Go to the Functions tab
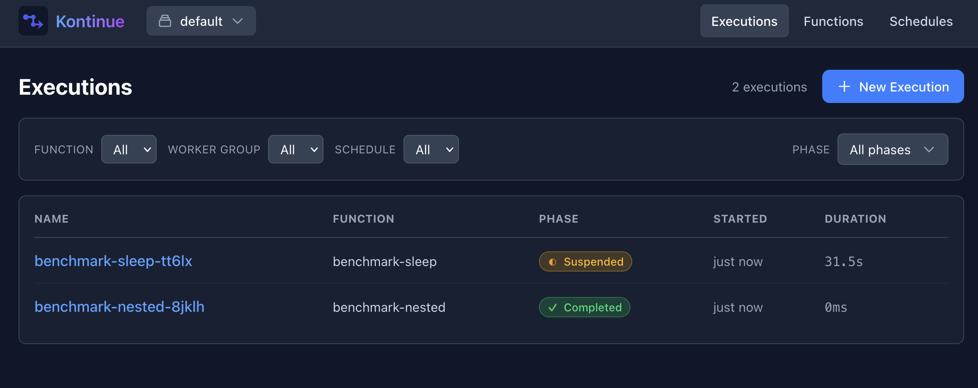The width and height of the screenshot is (978, 388). click(x=833, y=21)
